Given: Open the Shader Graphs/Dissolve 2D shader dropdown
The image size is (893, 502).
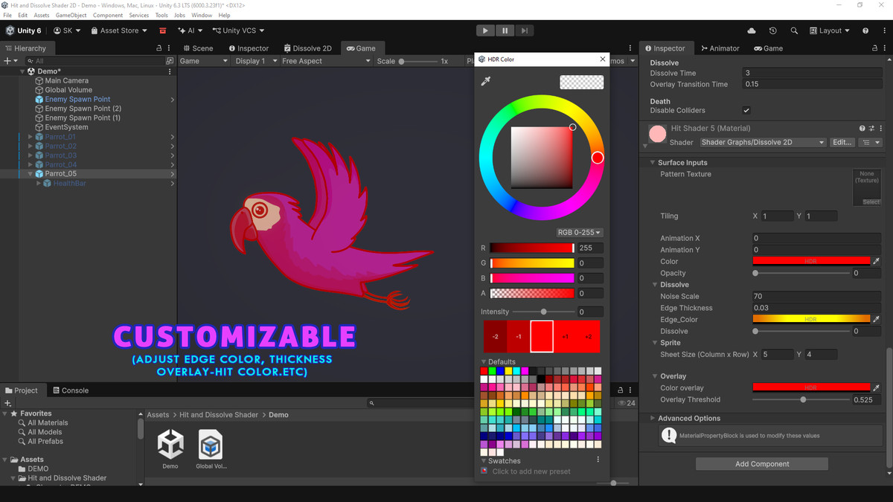Looking at the screenshot, I should 763,142.
